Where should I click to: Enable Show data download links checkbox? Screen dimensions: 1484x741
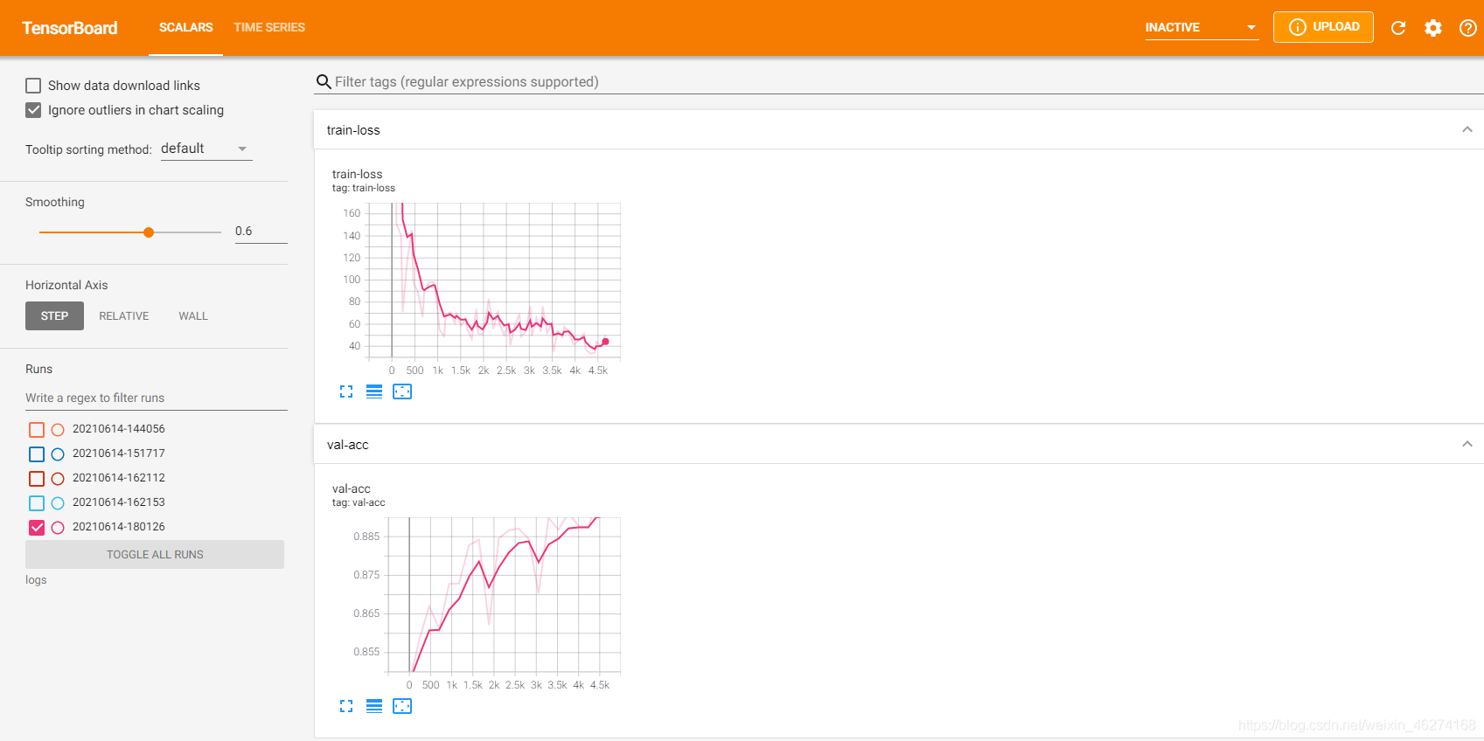coord(33,86)
